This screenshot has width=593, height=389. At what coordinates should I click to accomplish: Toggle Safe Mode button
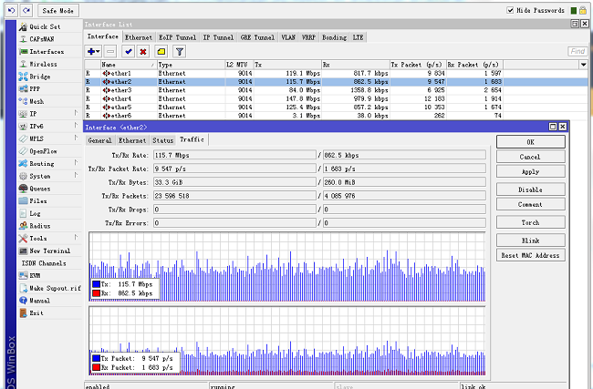click(57, 10)
